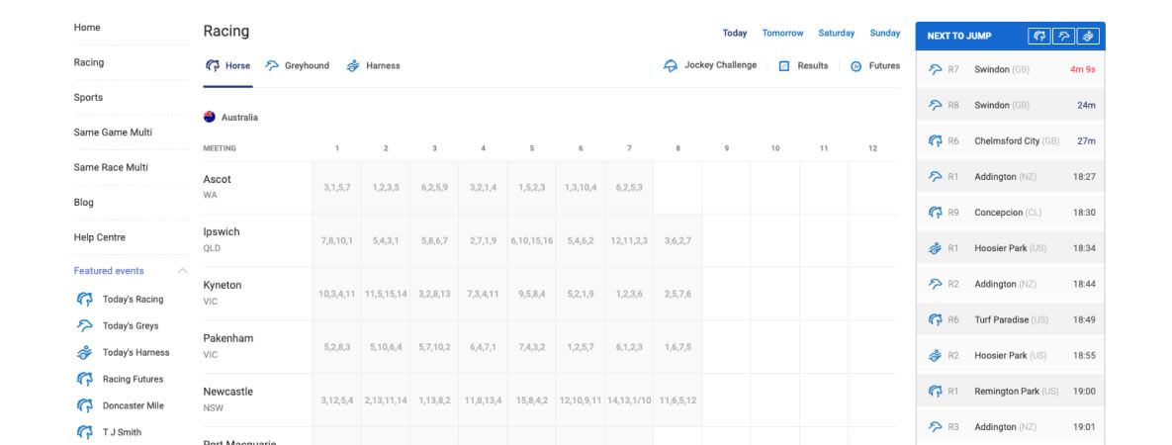Switch to the Greyhound tab
Screen dimensions: 1172x445
297,66
